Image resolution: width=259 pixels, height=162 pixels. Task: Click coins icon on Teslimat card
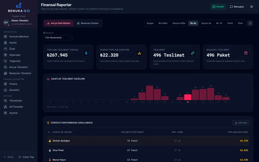pos(193,53)
